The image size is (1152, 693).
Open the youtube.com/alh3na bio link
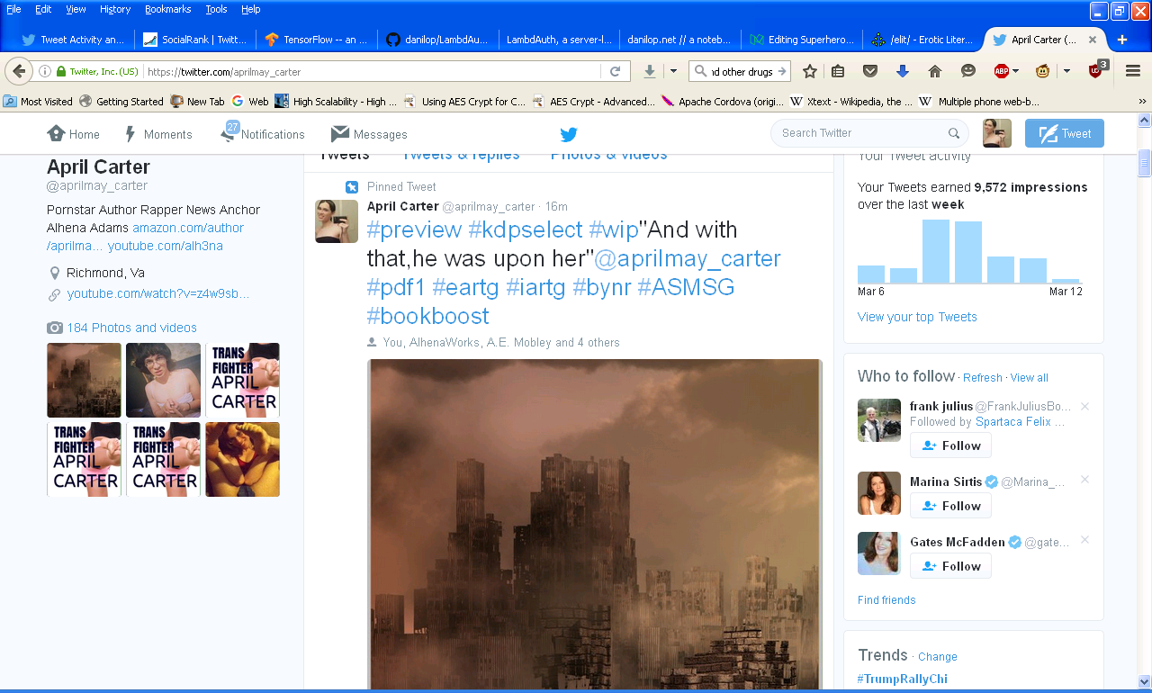(x=166, y=246)
